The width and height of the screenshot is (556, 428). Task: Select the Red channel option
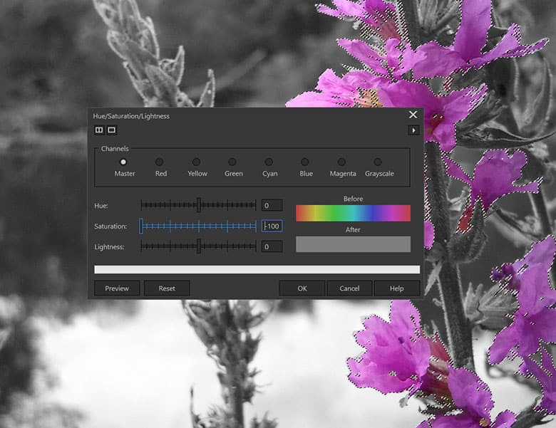click(x=160, y=162)
